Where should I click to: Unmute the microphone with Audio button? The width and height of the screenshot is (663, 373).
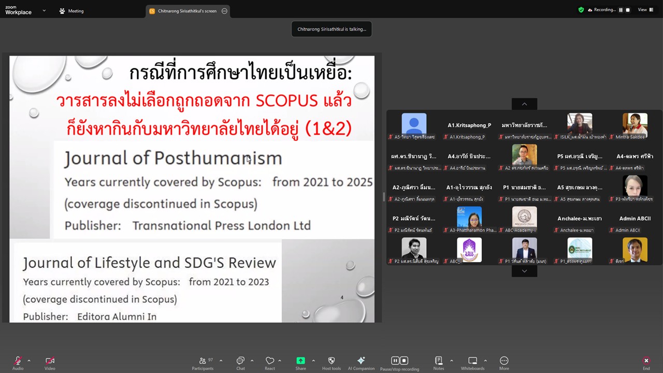click(x=18, y=363)
